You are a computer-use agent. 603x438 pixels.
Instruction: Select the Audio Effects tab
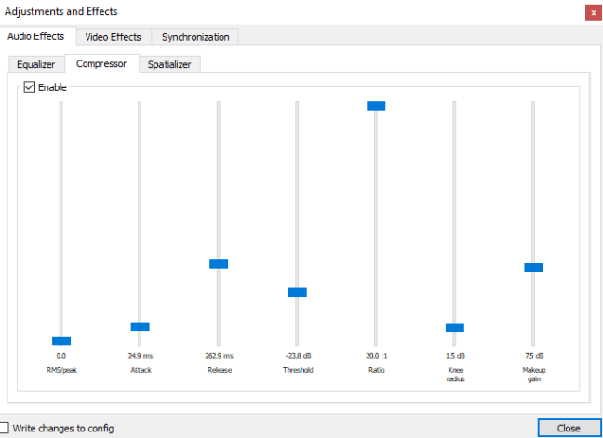(x=36, y=37)
